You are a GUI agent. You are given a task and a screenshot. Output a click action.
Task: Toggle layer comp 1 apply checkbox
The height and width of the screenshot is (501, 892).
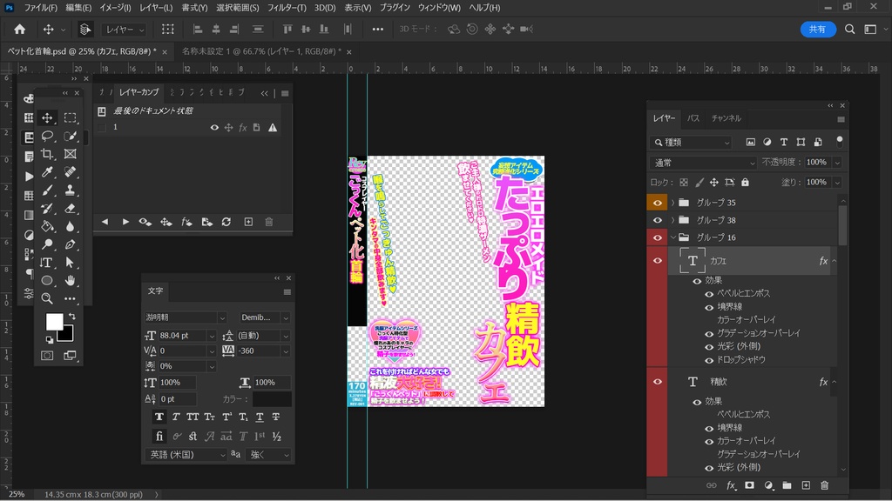[x=102, y=127]
